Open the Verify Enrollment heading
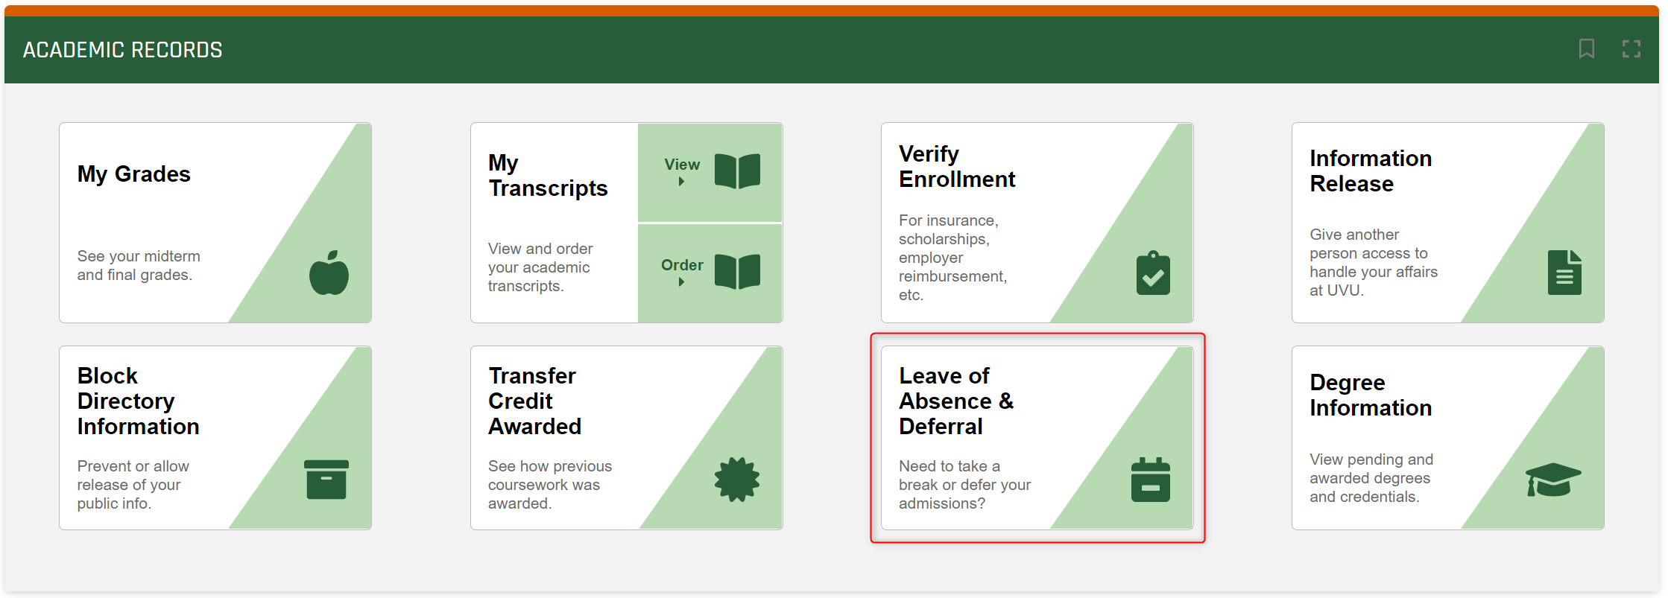The height and width of the screenshot is (598, 1668). 957,167
